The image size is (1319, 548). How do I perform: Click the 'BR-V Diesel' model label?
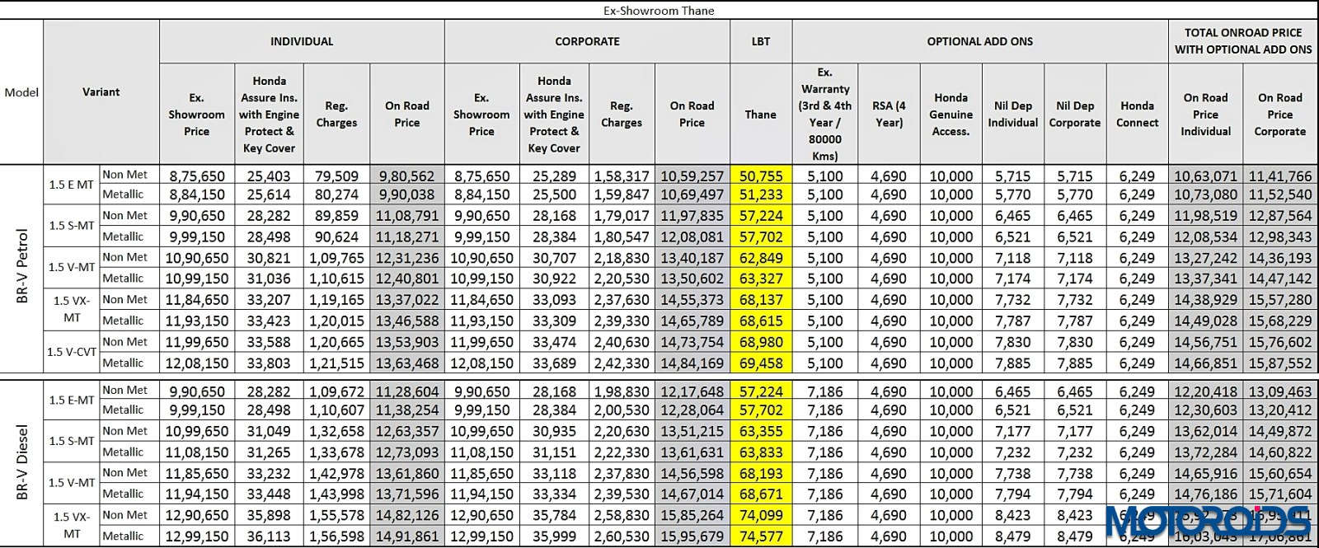click(x=22, y=462)
